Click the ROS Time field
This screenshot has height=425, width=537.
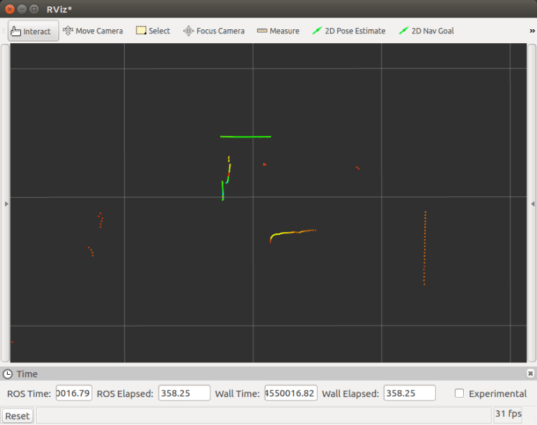coord(74,393)
